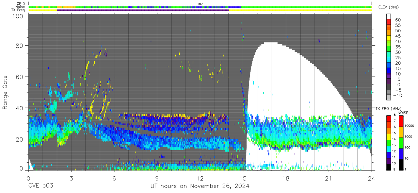The image size is (418, 193).
Task: Click the green segment of the NOISE bar
Action: [x=400, y=143]
